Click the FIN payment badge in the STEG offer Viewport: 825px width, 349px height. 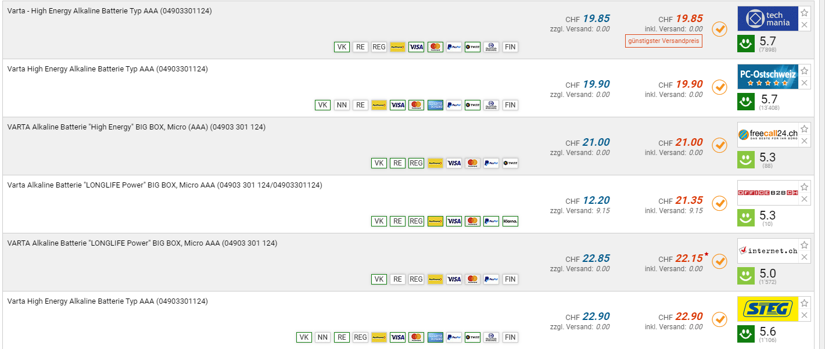pos(510,337)
